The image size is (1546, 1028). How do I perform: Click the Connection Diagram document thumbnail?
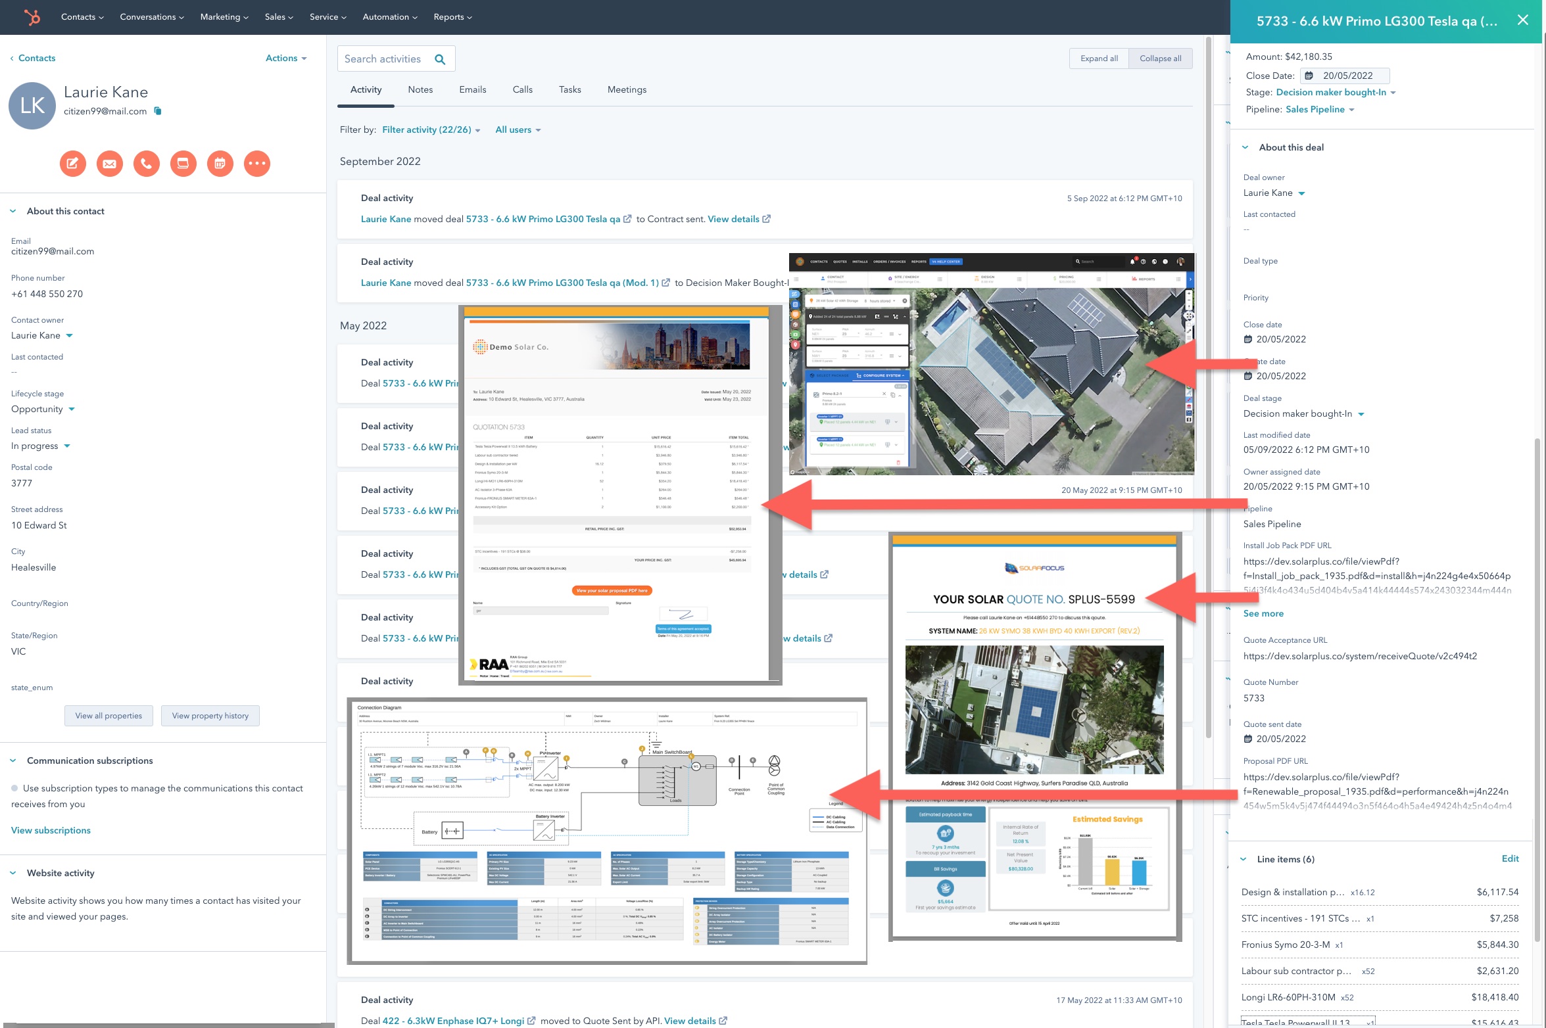[606, 831]
